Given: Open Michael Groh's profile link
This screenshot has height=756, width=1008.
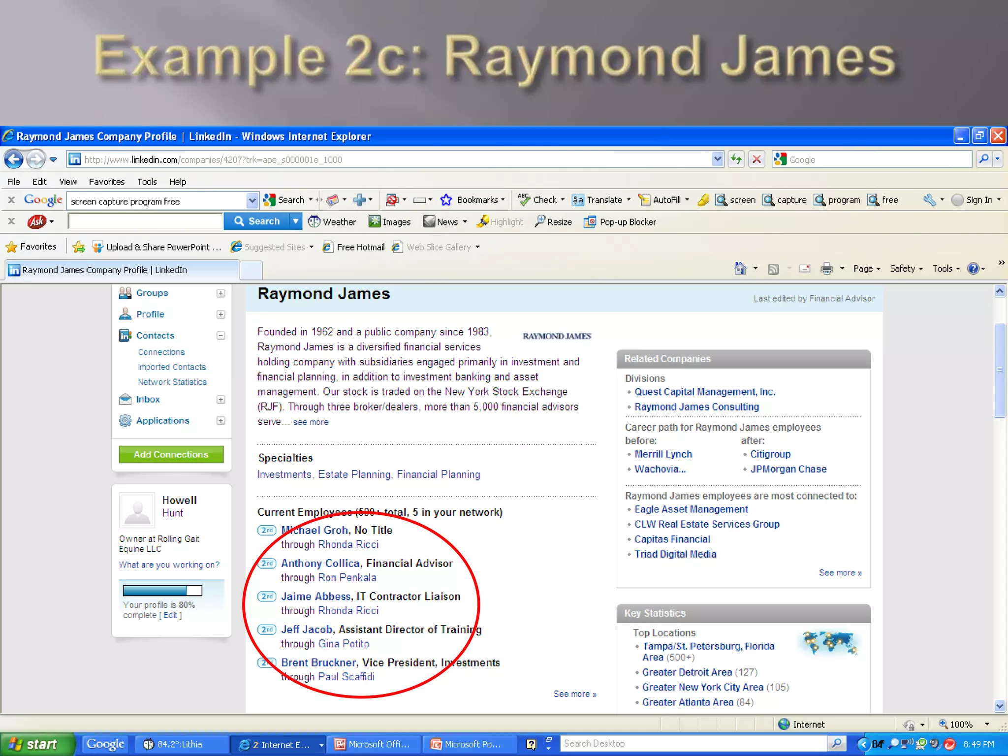Looking at the screenshot, I should 315,530.
